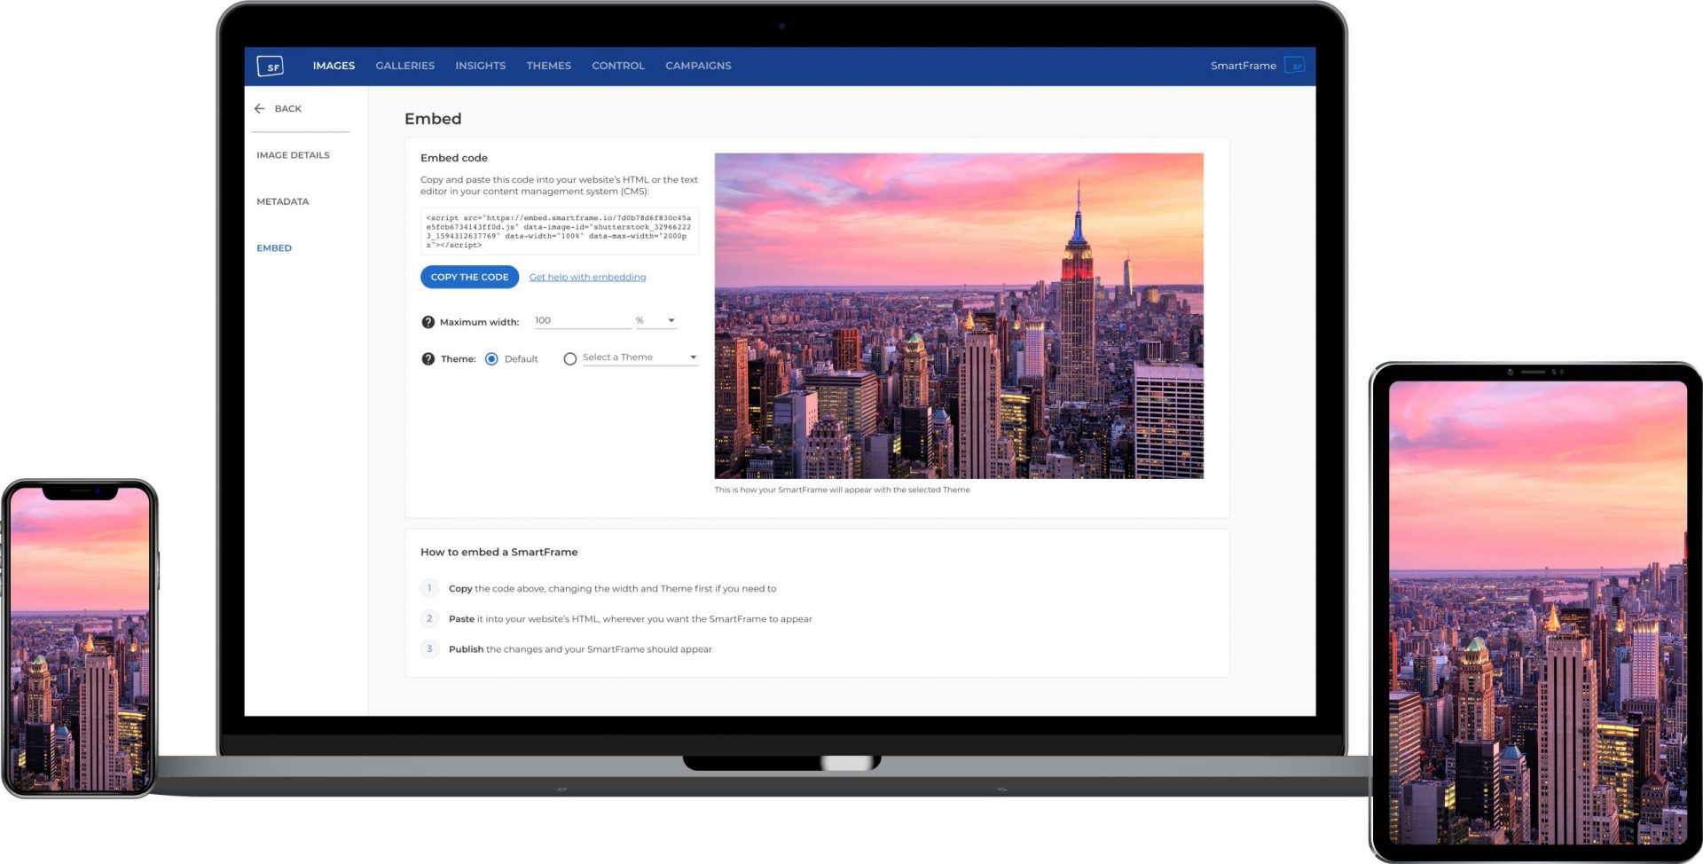The image size is (1703, 864).
Task: Open the Theme help icon
Action: pyautogui.click(x=428, y=359)
